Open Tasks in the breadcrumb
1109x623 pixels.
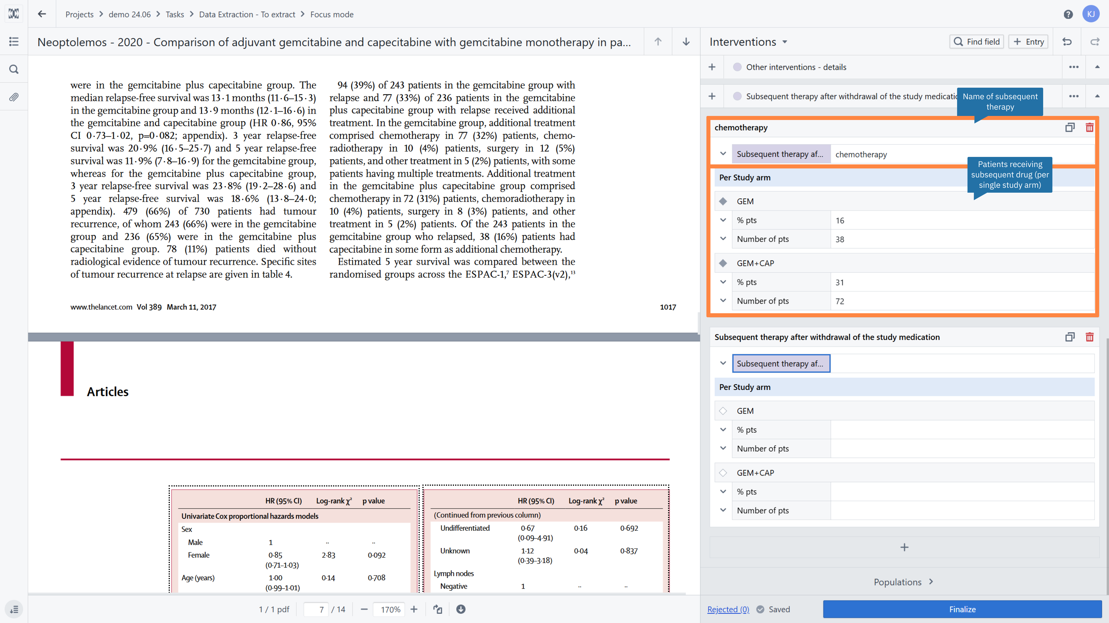tap(174, 14)
